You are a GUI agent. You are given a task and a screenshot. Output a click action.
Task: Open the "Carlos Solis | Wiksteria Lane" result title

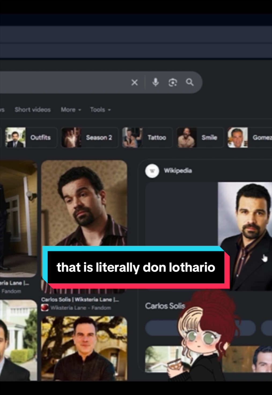click(80, 300)
